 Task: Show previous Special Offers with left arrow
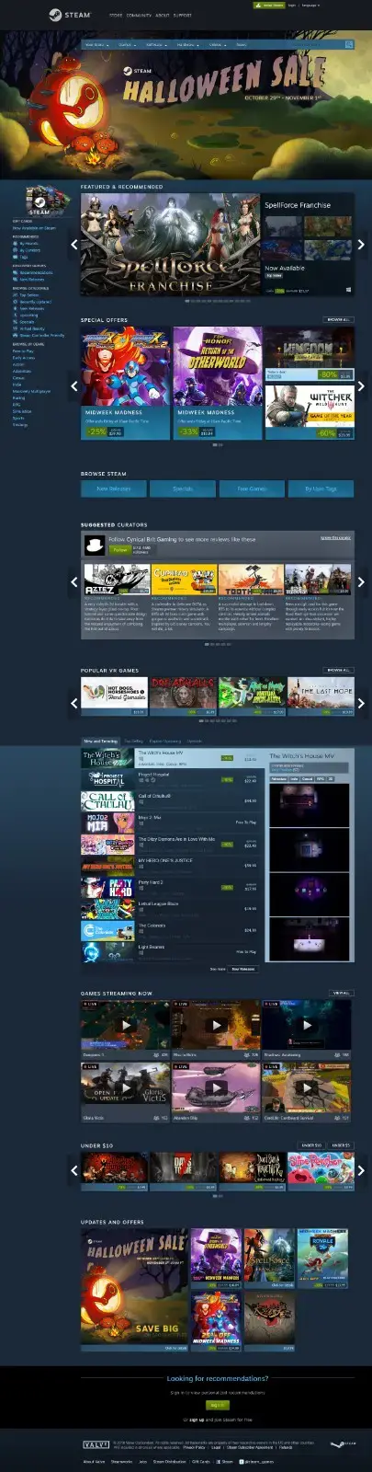(74, 386)
